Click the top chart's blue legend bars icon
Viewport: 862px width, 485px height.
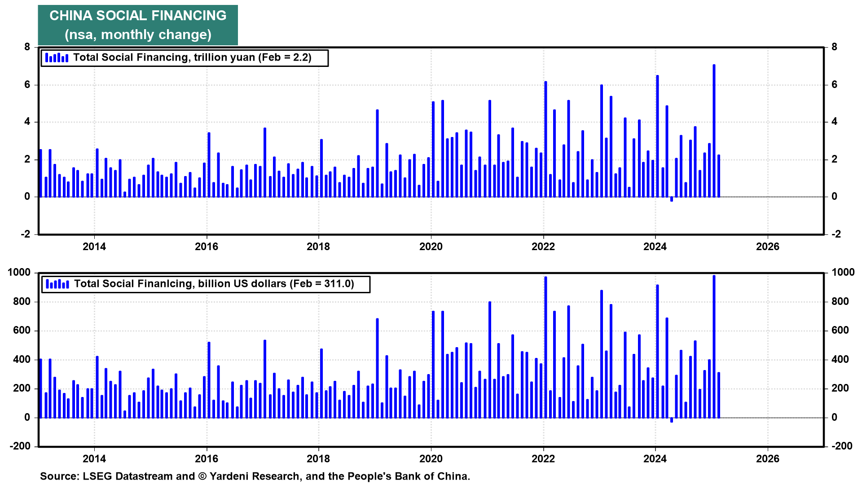coord(57,57)
